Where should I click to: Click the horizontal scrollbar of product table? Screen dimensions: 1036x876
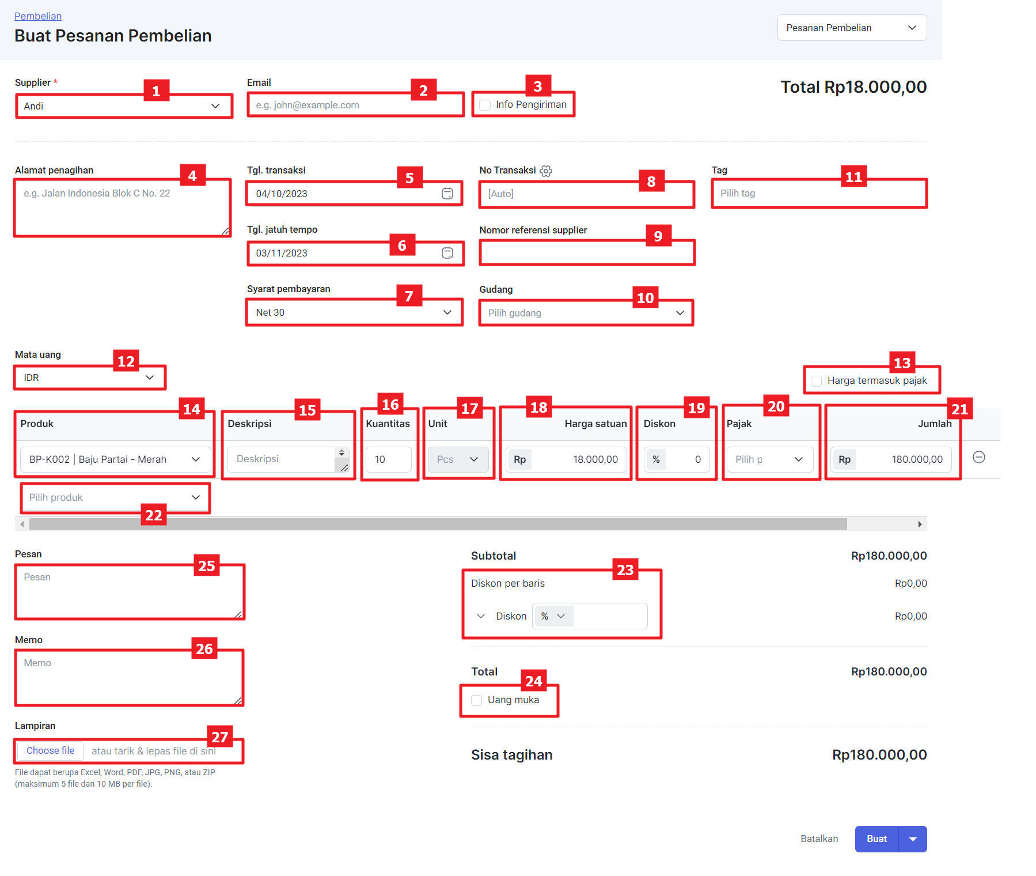point(438,524)
